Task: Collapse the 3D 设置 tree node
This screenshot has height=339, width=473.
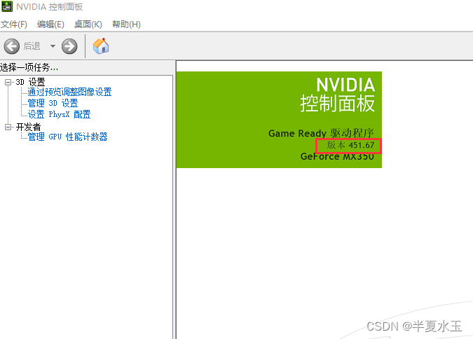Action: [x=8, y=82]
